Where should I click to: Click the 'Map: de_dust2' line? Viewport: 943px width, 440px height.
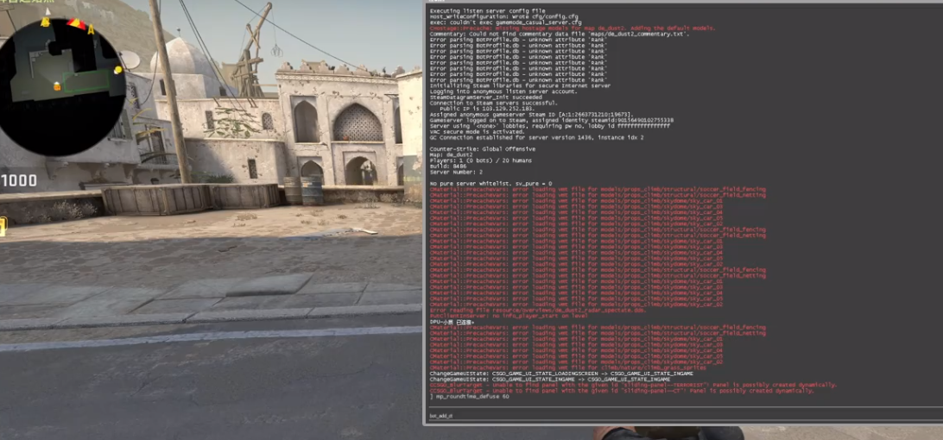click(x=451, y=155)
